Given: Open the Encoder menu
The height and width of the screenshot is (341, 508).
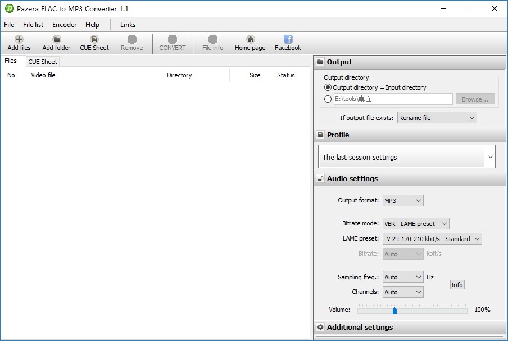Looking at the screenshot, I should (x=64, y=25).
